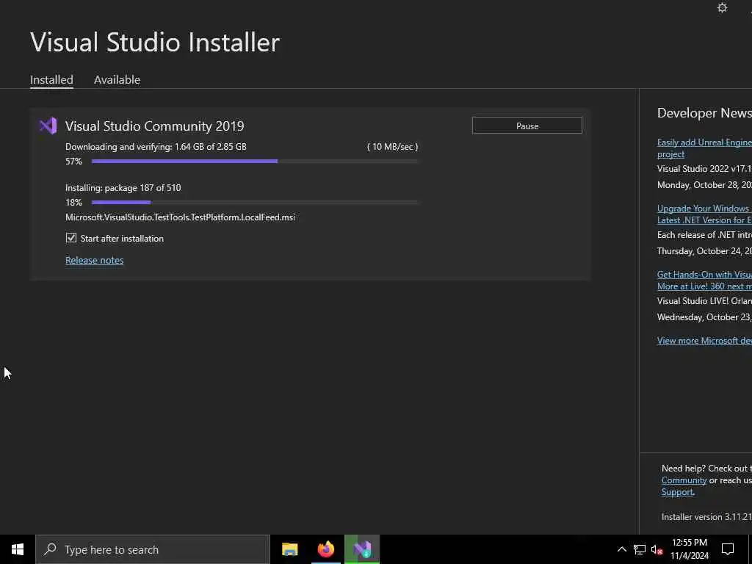The height and width of the screenshot is (564, 752).
Task: Click the Microsoft.VisualStudio.TestTools.TestPlatform.LocalFeed.msi package name
Action: pos(181,217)
